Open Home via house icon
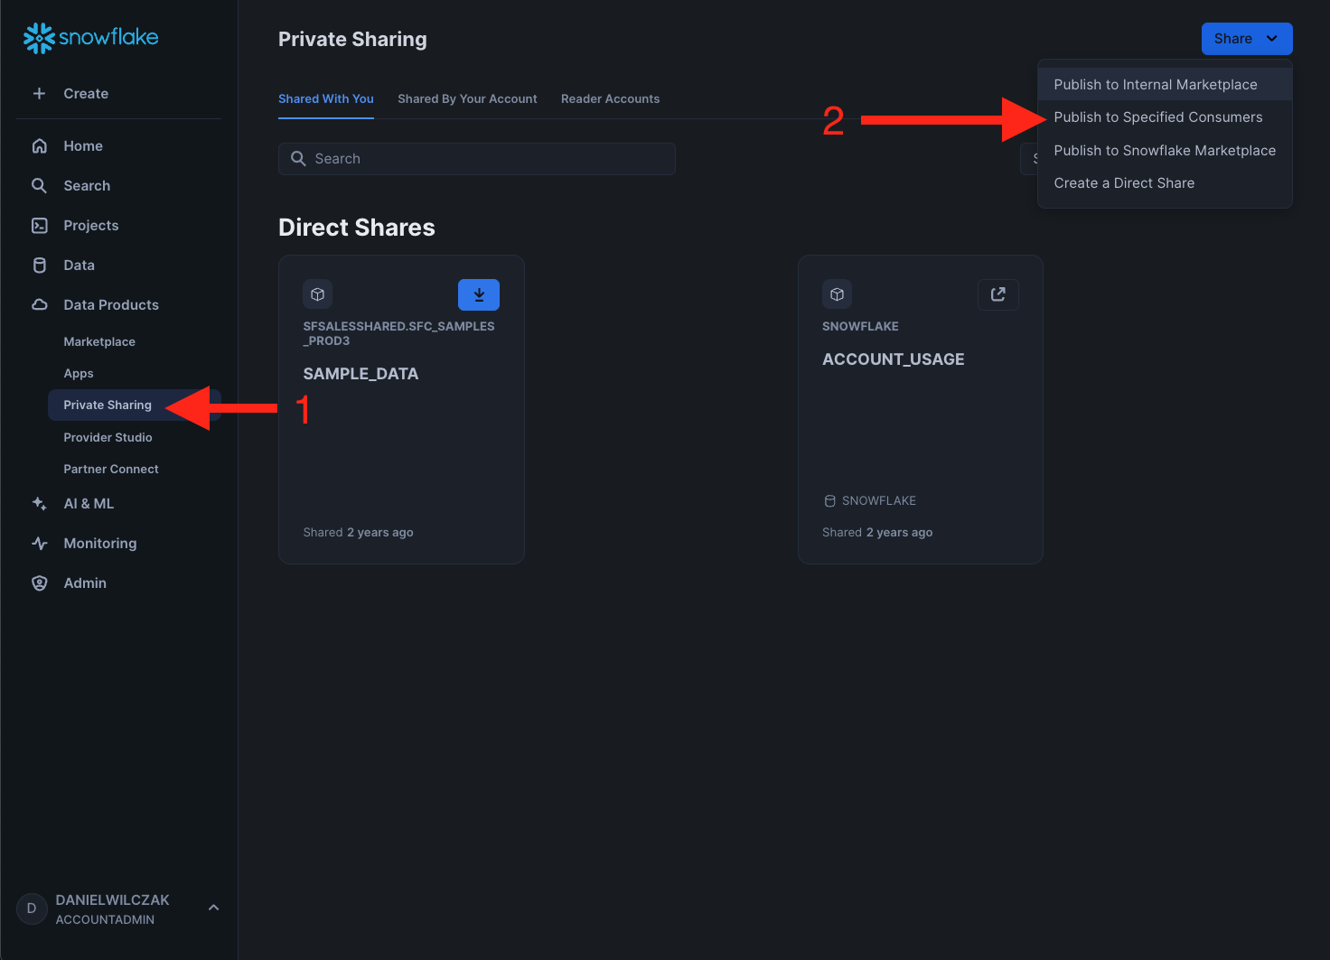The width and height of the screenshot is (1330, 960). [39, 145]
